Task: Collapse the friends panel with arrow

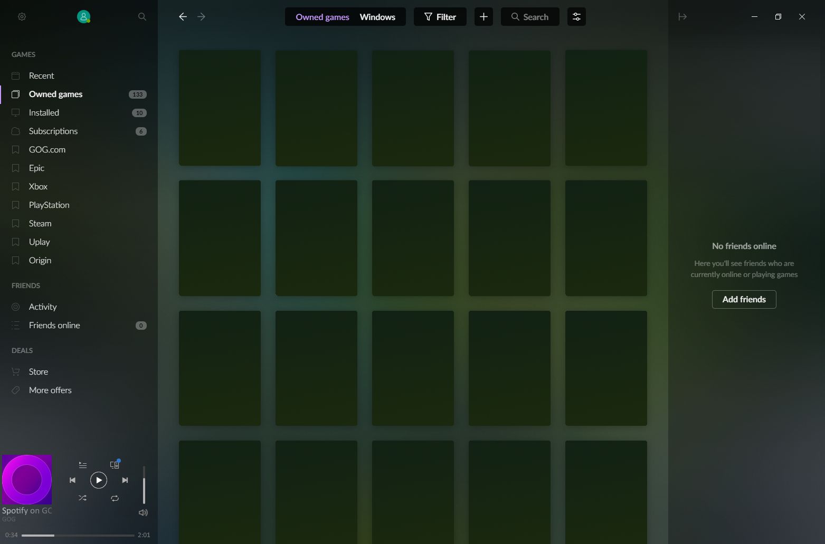Action: coord(682,16)
